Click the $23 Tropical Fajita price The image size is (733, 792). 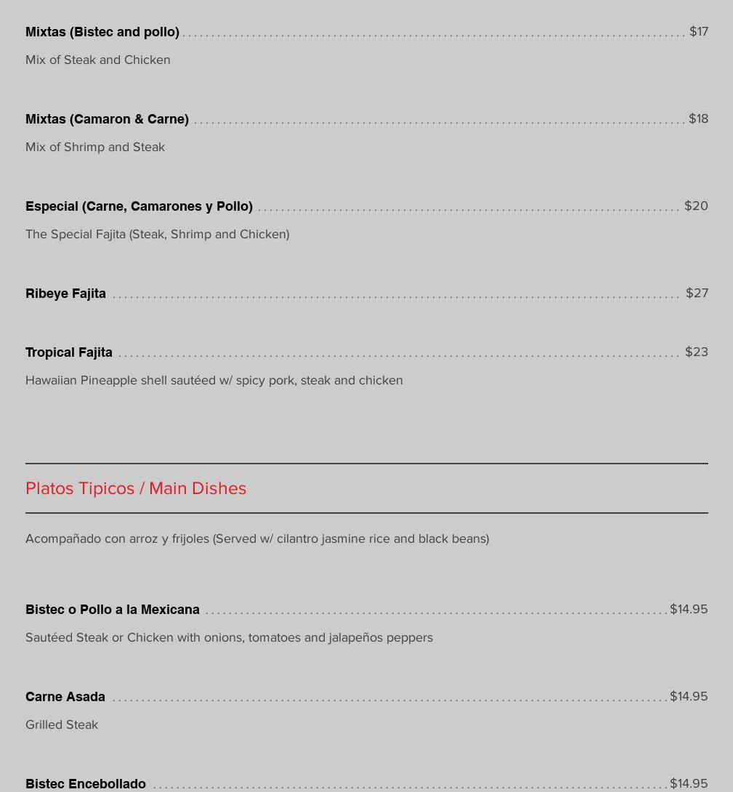696,352
